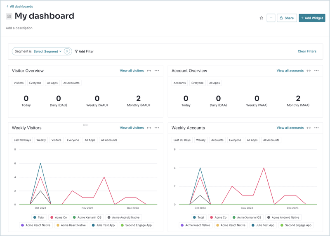The image size is (330, 236).
Task: Remove the Segment filter with the X
Action: click(67, 52)
